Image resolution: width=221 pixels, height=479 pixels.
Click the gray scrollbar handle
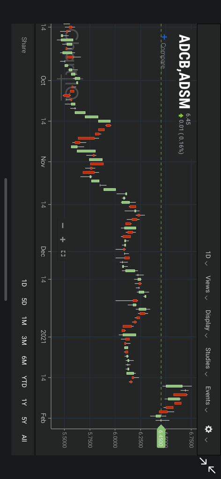click(6, 239)
